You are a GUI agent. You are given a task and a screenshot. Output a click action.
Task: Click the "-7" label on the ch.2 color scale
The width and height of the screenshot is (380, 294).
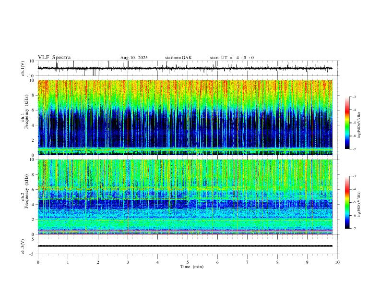(x=354, y=228)
